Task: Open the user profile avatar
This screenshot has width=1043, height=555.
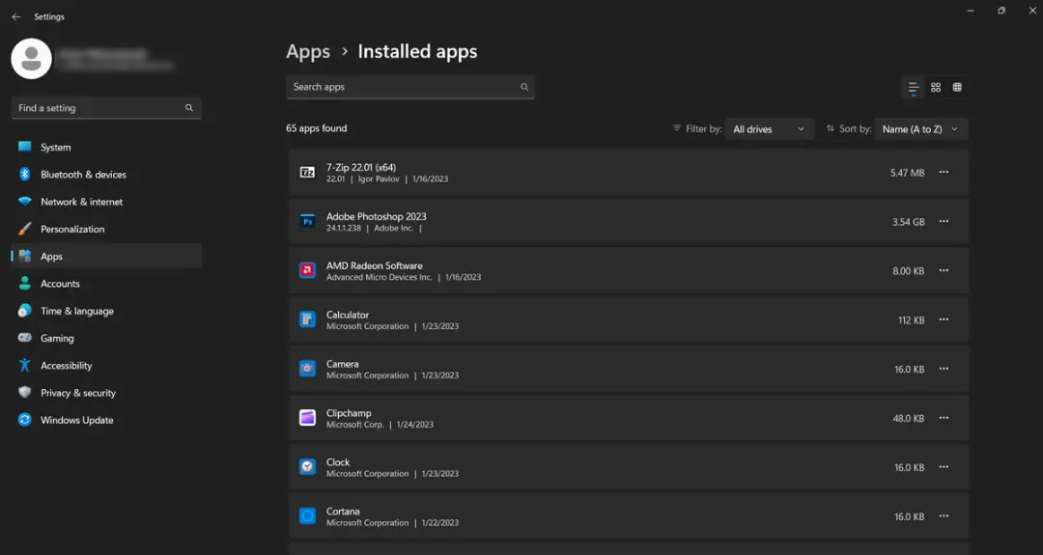Action: tap(31, 59)
